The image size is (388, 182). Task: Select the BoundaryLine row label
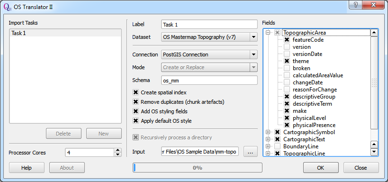point(301,146)
